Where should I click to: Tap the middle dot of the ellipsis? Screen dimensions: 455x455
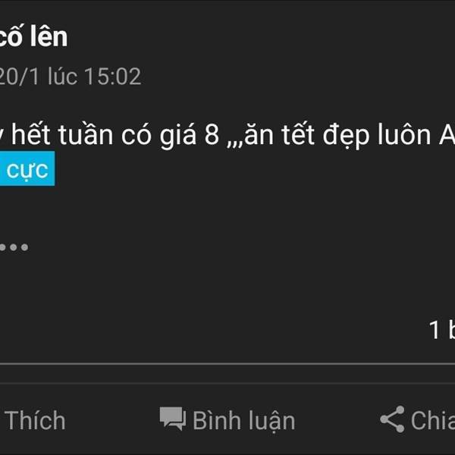click(x=14, y=247)
